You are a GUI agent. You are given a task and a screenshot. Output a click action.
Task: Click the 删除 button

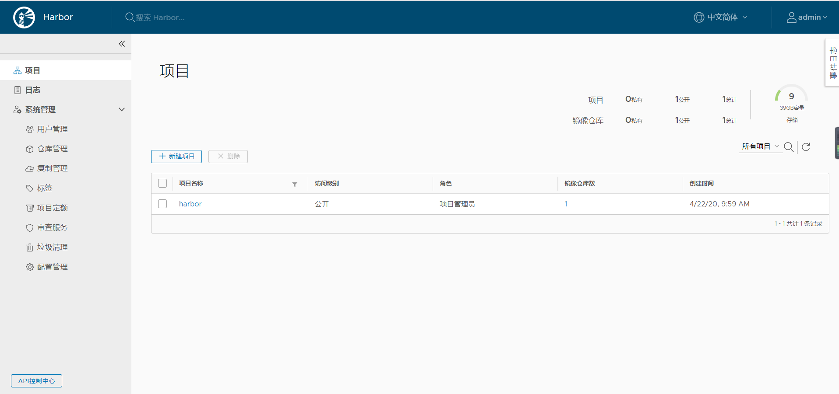tap(228, 157)
